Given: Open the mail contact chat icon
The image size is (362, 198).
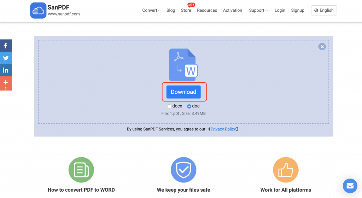Looking at the screenshot, I should pyautogui.click(x=350, y=186).
